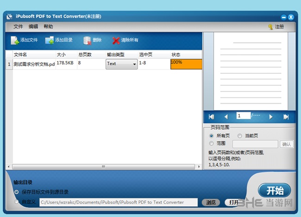This screenshot has height=217, width=301.
Task: Select the 所有页 (All pages) radio button
Action: (211, 136)
